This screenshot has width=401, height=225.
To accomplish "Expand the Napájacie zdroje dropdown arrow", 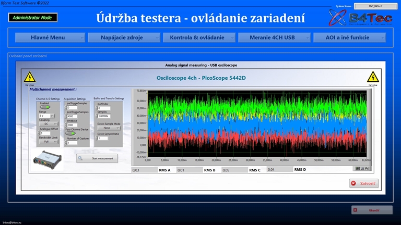I will coord(157,37).
